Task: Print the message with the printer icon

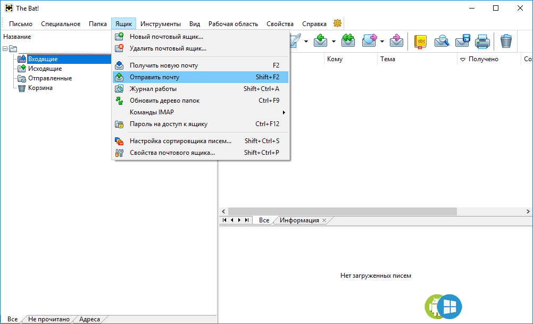Action: point(482,41)
